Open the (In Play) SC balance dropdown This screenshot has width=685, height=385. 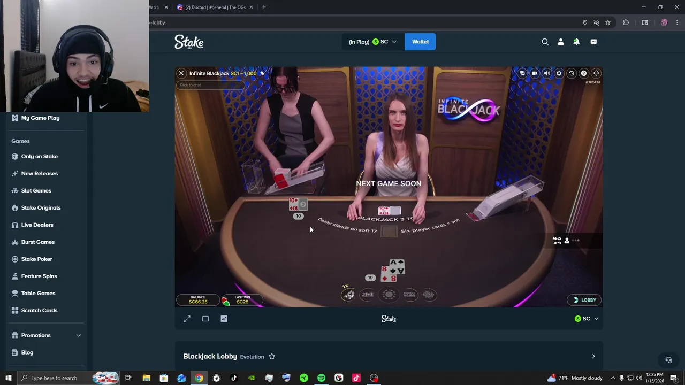click(372, 42)
